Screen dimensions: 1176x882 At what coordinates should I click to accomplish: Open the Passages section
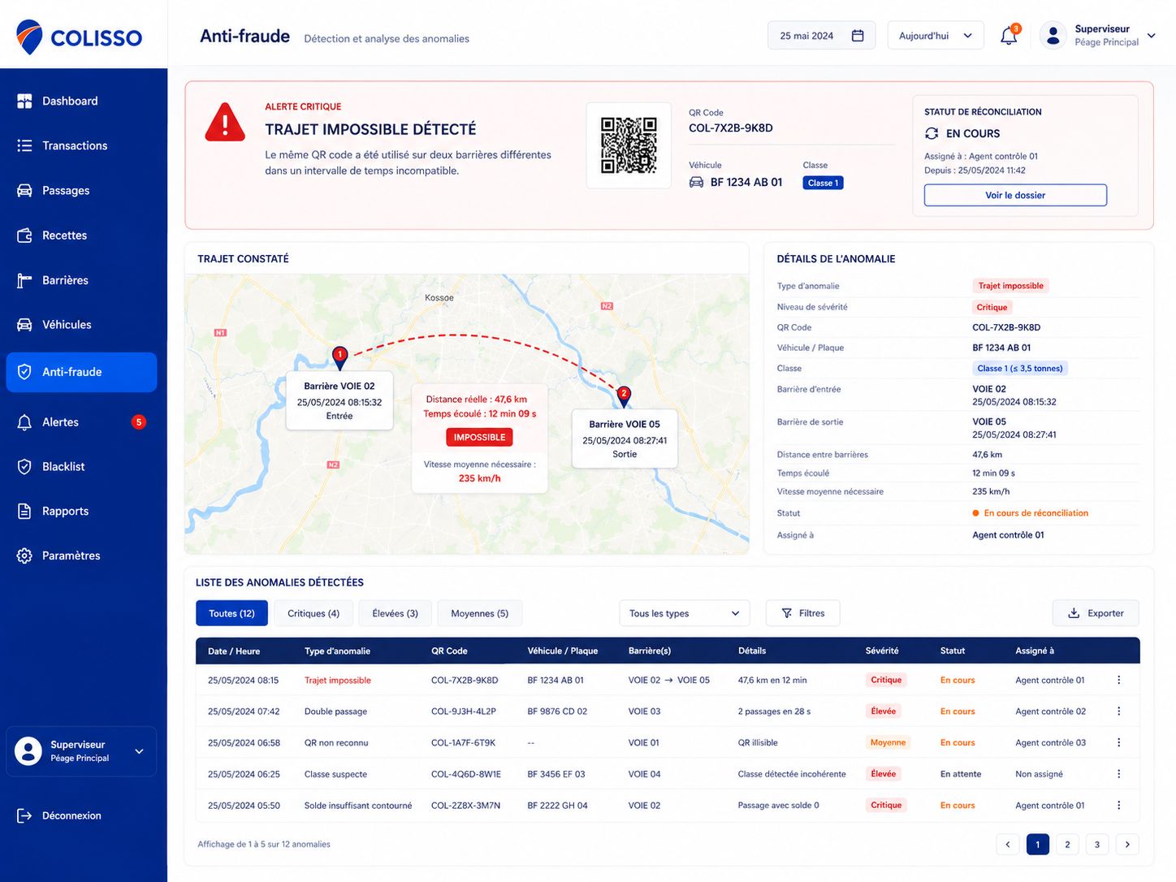81,190
